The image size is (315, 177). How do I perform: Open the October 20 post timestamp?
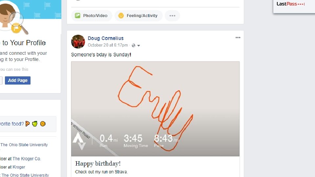click(108, 45)
